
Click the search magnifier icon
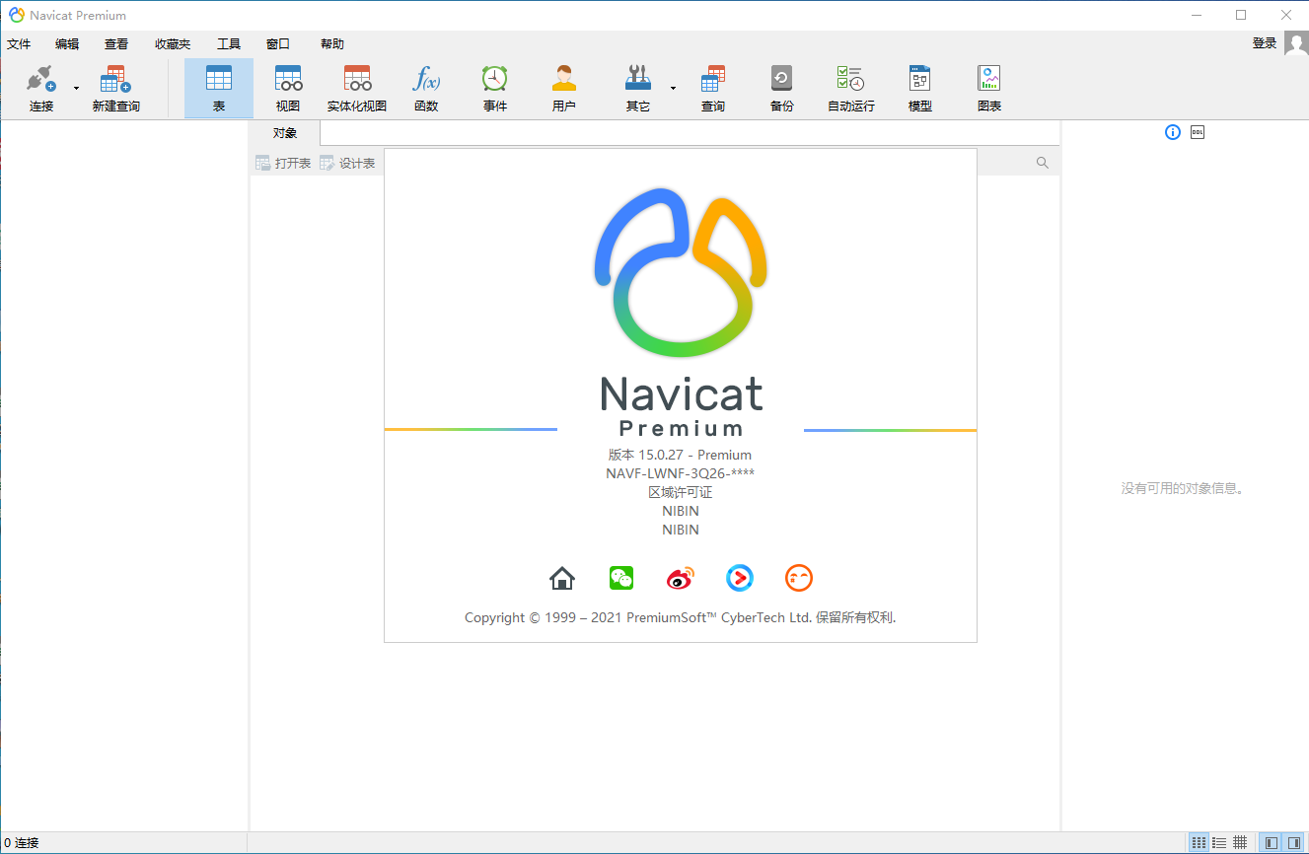click(x=1043, y=163)
